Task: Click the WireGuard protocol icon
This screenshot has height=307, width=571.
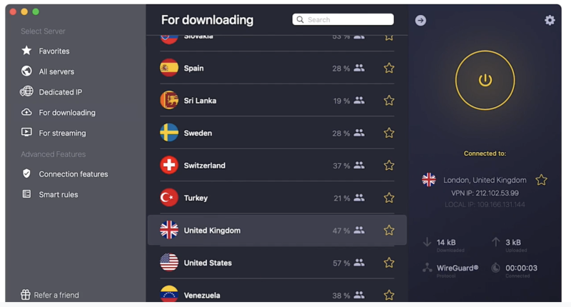Action: (x=428, y=268)
